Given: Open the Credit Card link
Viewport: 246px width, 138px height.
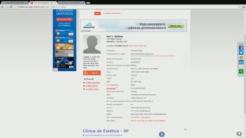Looking at the screenshot, I should (x=92, y=89).
